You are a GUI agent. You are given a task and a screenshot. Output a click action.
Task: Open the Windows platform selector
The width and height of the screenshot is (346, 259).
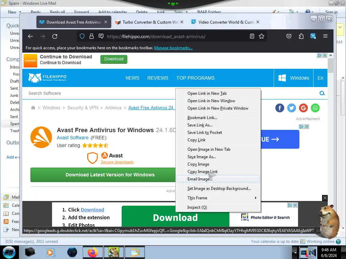[294, 78]
